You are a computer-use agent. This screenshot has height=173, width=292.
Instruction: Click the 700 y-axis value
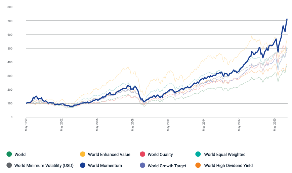tap(10, 21)
